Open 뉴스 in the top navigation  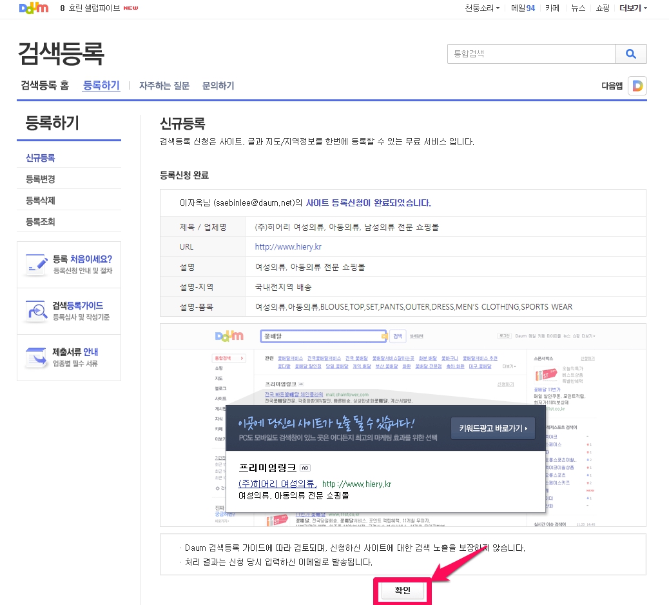coord(577,8)
